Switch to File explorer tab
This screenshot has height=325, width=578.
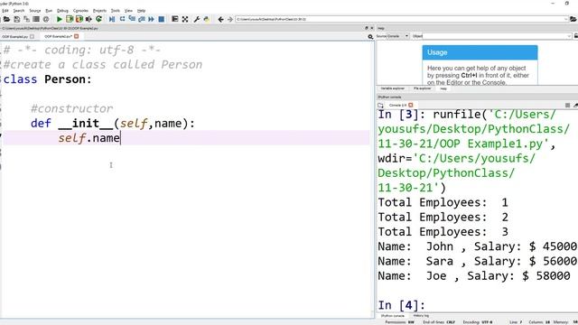pyautogui.click(x=422, y=88)
